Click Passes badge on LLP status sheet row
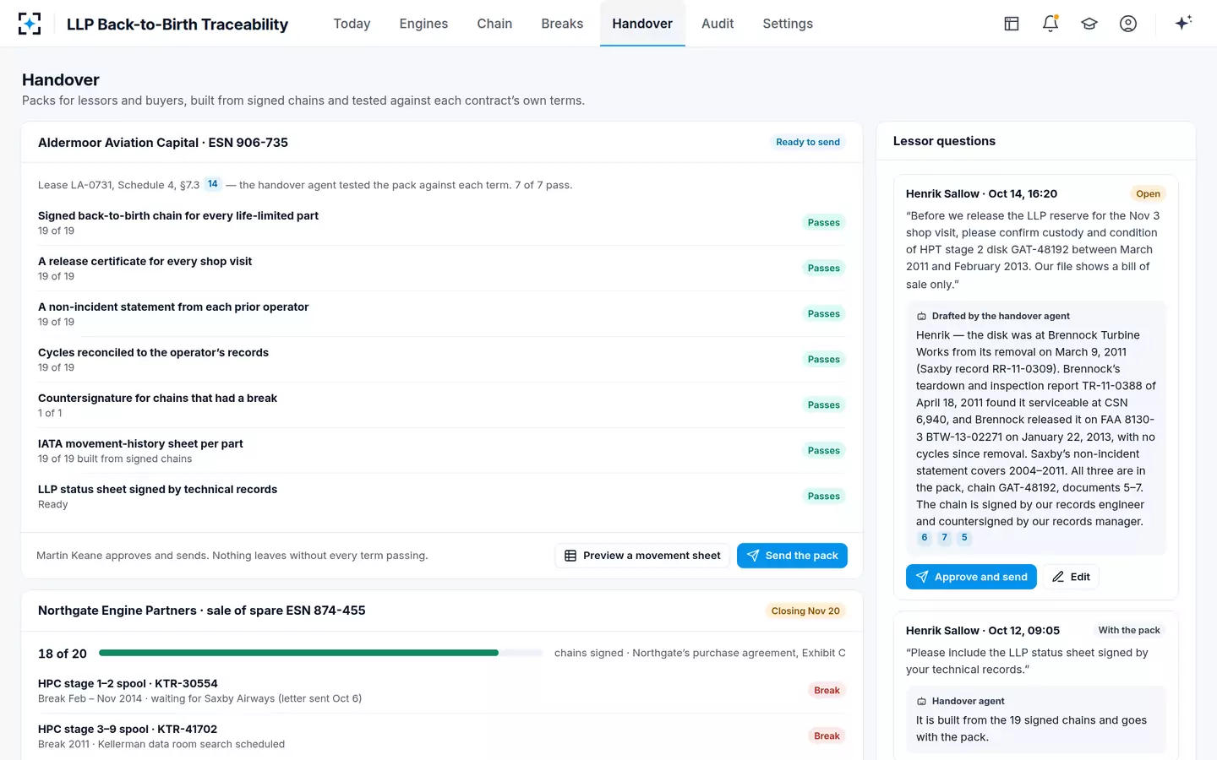The image size is (1217, 760). click(823, 497)
